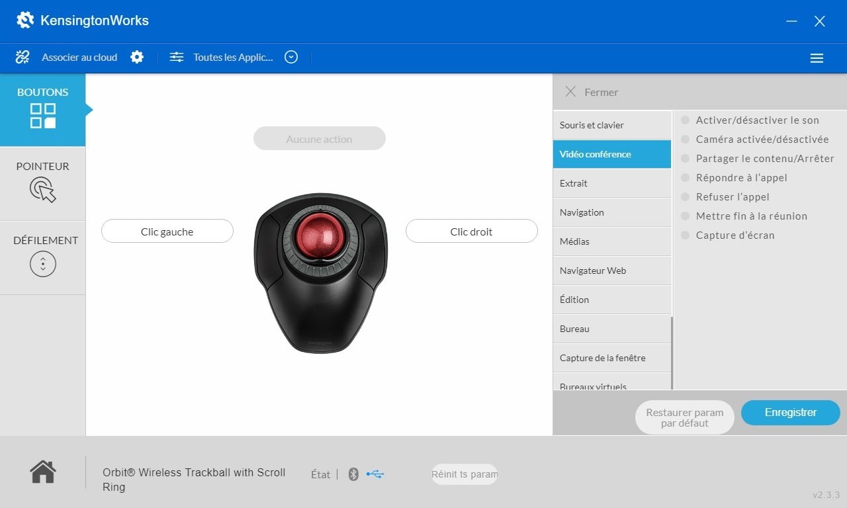The width and height of the screenshot is (847, 508).
Task: Click the Toutes les Applic... label
Action: point(233,58)
